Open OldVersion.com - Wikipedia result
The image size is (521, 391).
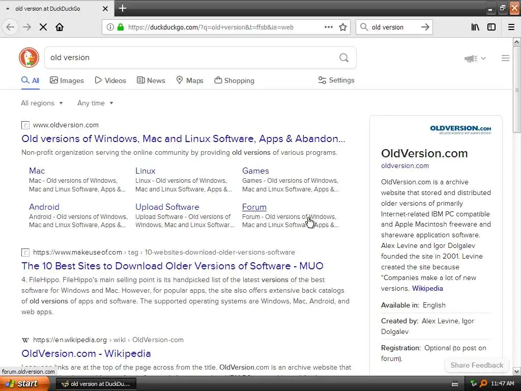86,353
